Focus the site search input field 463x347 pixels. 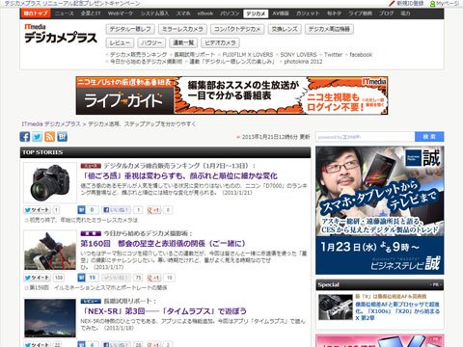tap(365, 137)
